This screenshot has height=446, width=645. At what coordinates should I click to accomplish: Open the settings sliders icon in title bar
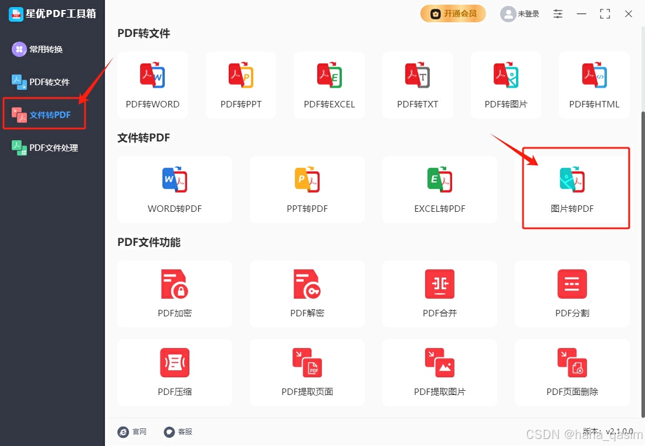(558, 14)
